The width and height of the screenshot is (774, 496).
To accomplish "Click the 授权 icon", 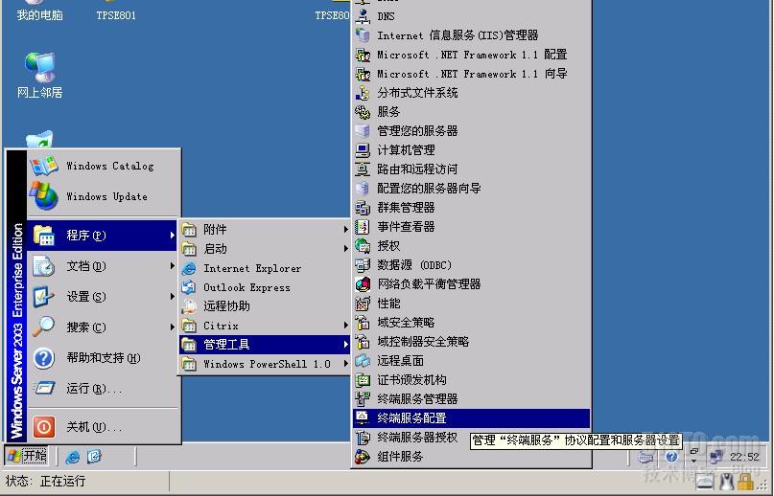I will 363,246.
